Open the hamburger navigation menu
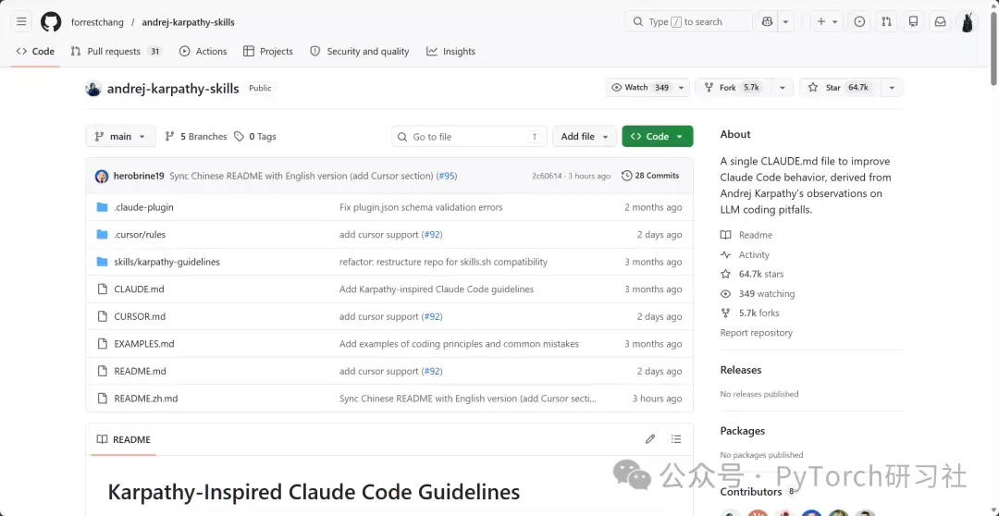This screenshot has height=516, width=999. pos(21,21)
